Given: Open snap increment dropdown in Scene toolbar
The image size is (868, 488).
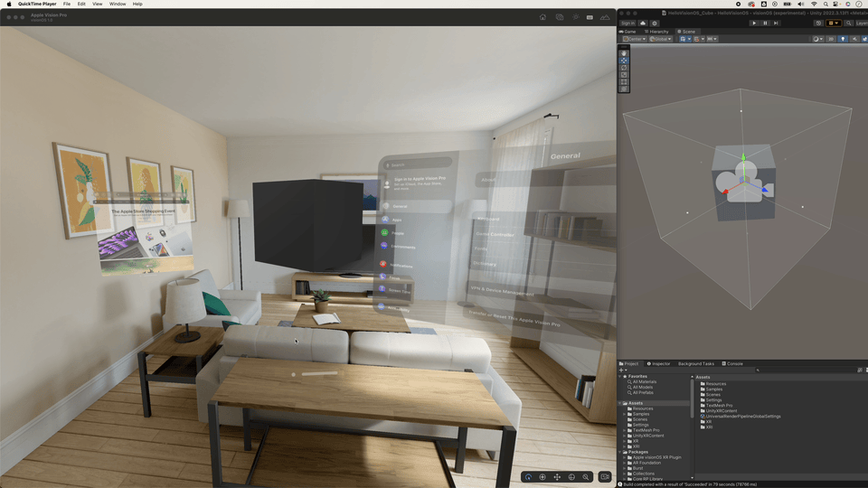Looking at the screenshot, I should (x=712, y=39).
